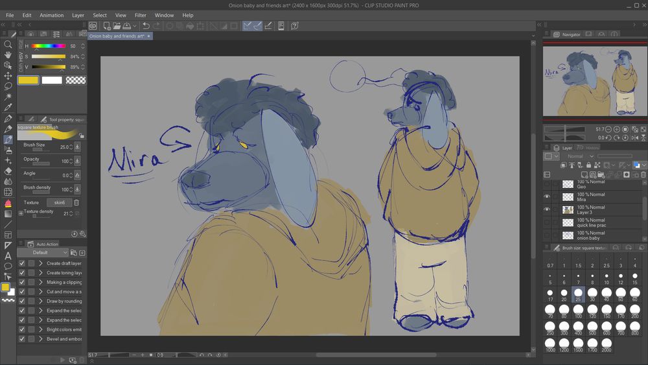Select the Hand move-canvas tool
The image size is (648, 365).
[x=7, y=54]
